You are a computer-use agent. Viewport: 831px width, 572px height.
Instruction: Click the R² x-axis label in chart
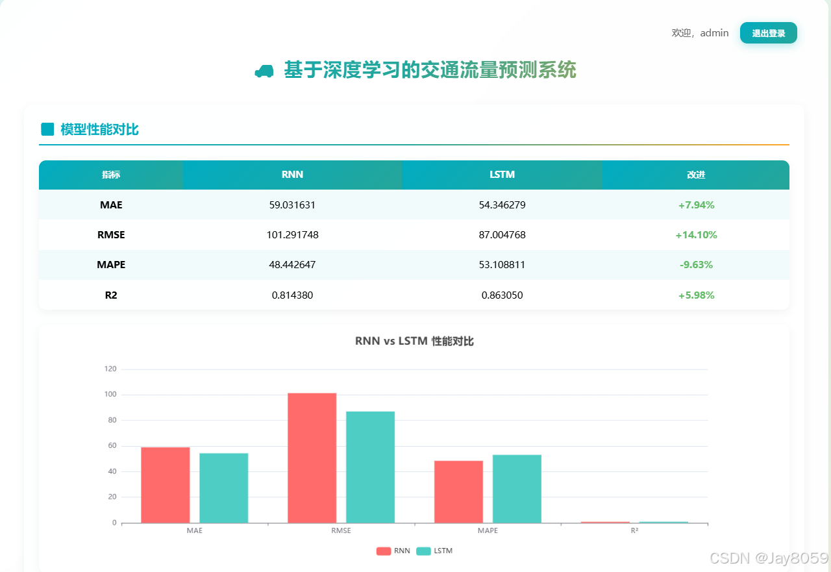(634, 530)
